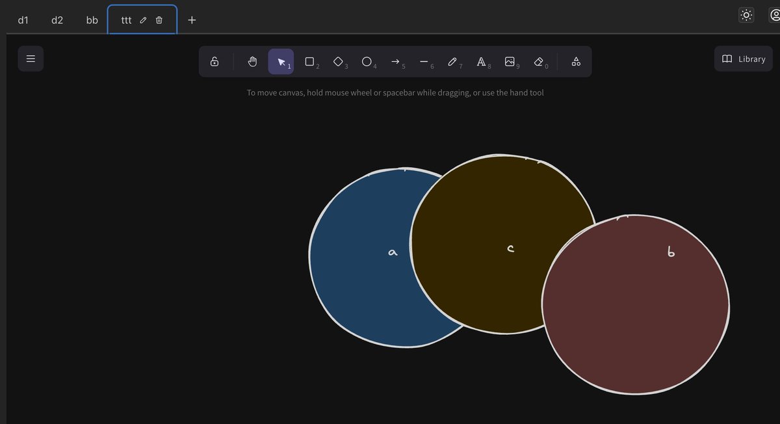
Task: Switch to the bb tab
Action: [x=92, y=20]
